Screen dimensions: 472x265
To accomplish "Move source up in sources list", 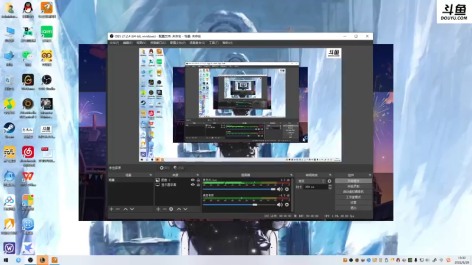I will tap(179, 209).
